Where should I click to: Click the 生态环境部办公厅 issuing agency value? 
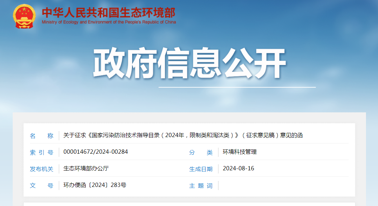(x=86, y=169)
